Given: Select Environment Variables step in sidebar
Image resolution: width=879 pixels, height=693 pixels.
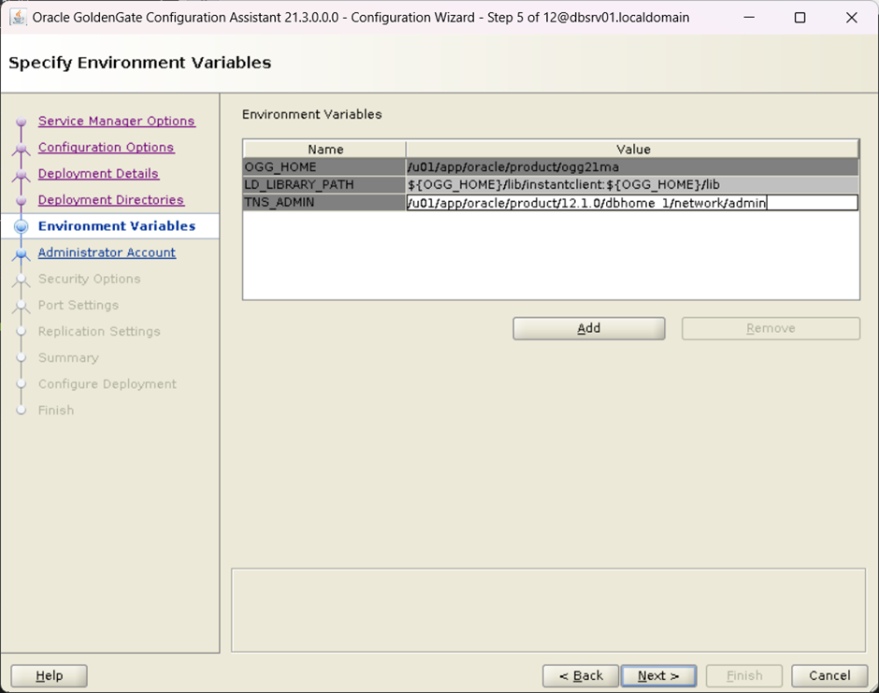Looking at the screenshot, I should [x=117, y=226].
